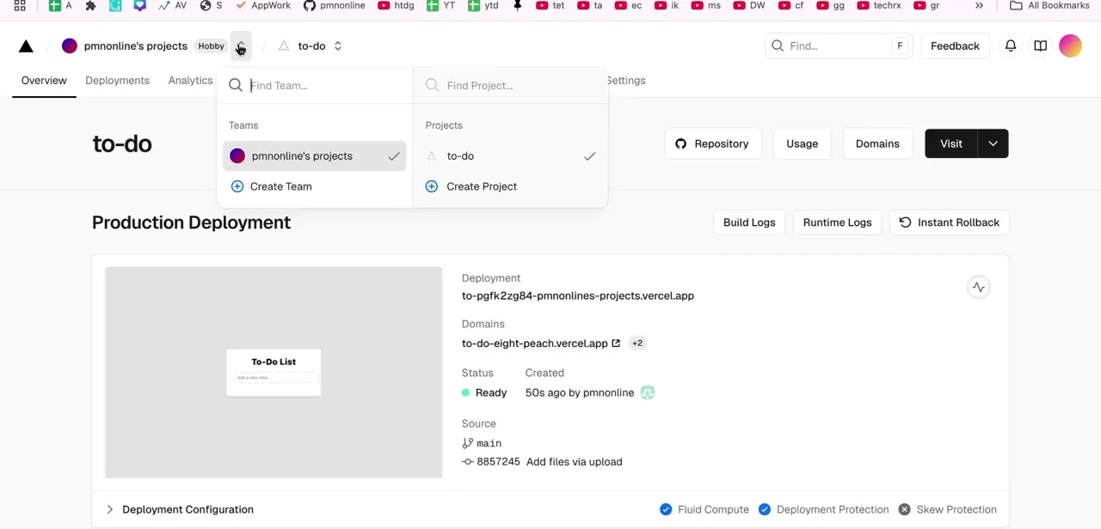This screenshot has width=1101, height=529.
Task: Open the user avatar menu
Action: coord(1070,46)
